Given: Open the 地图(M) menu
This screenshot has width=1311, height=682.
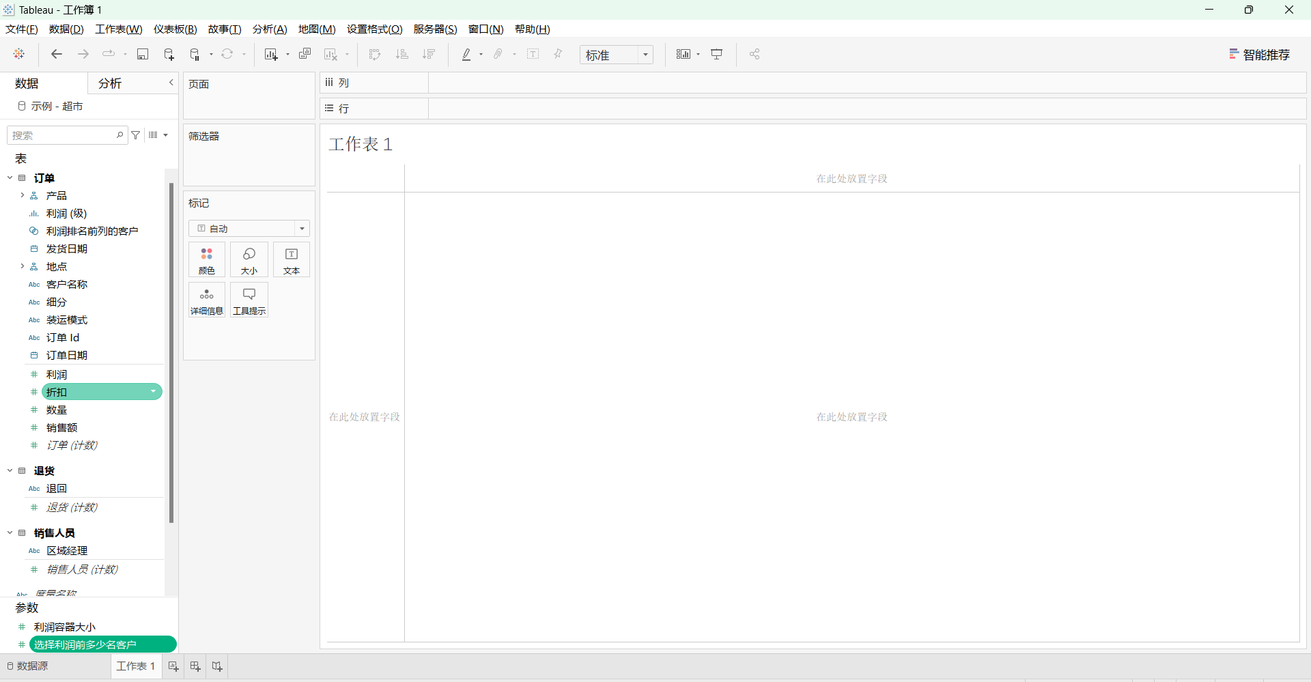Looking at the screenshot, I should coord(317,29).
